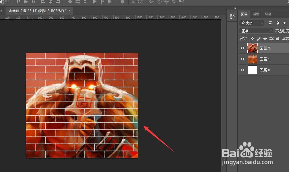Open the History panel icon

coord(232,17)
